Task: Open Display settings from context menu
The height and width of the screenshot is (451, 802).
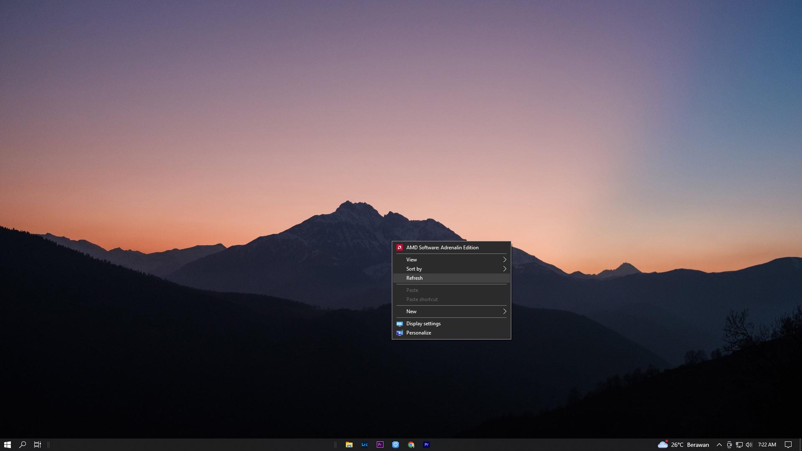Action: pos(423,324)
